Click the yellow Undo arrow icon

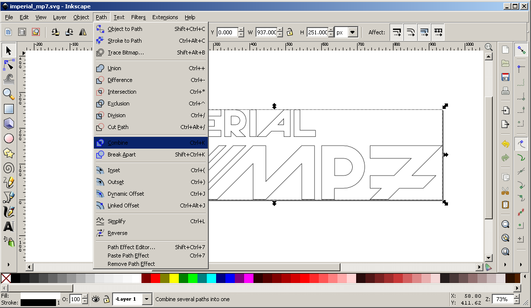click(505, 144)
